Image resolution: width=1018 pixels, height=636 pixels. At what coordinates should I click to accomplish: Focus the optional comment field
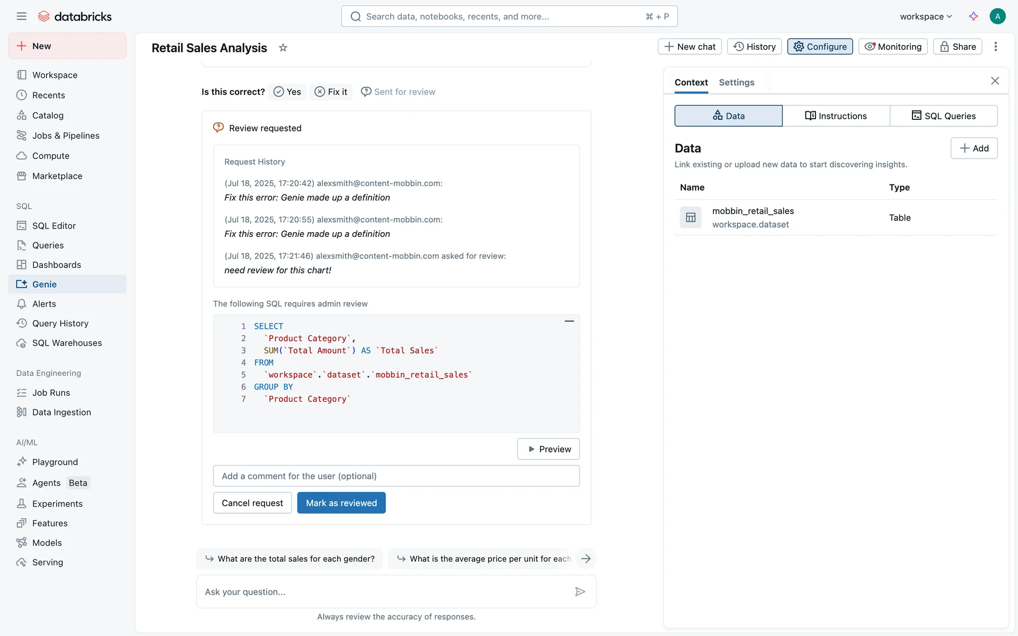click(396, 476)
